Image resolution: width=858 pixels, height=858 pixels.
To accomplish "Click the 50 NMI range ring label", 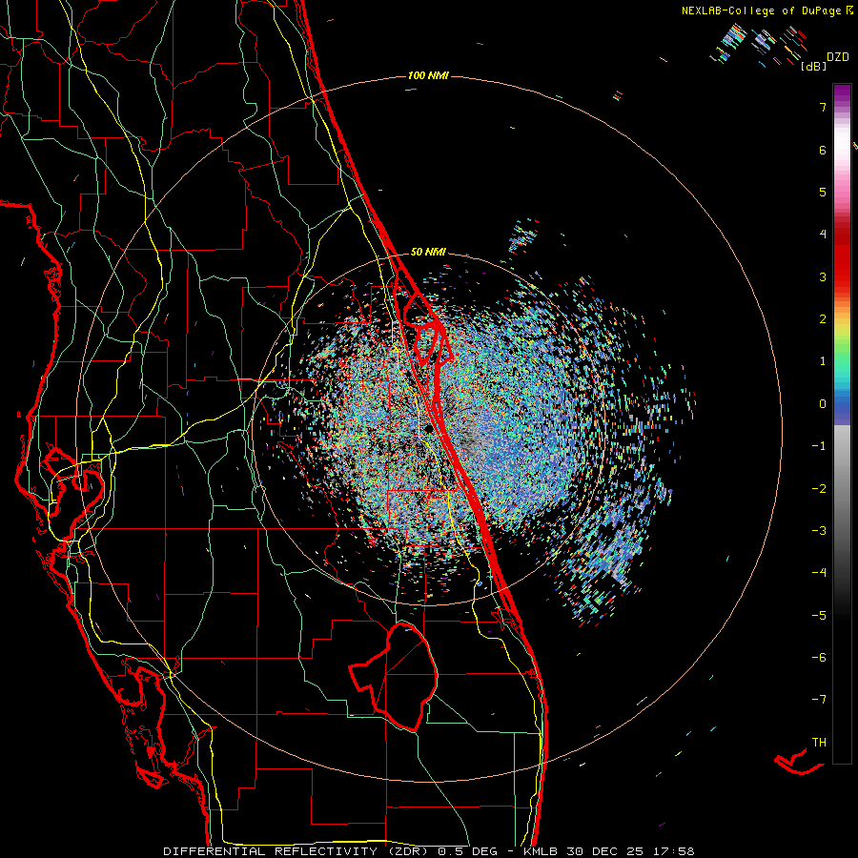I will tap(428, 252).
